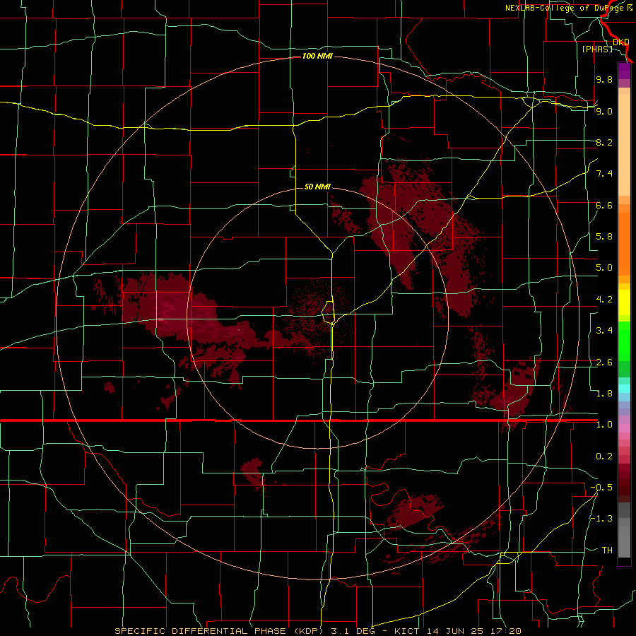Select the -0.5 value on color scale

click(601, 487)
